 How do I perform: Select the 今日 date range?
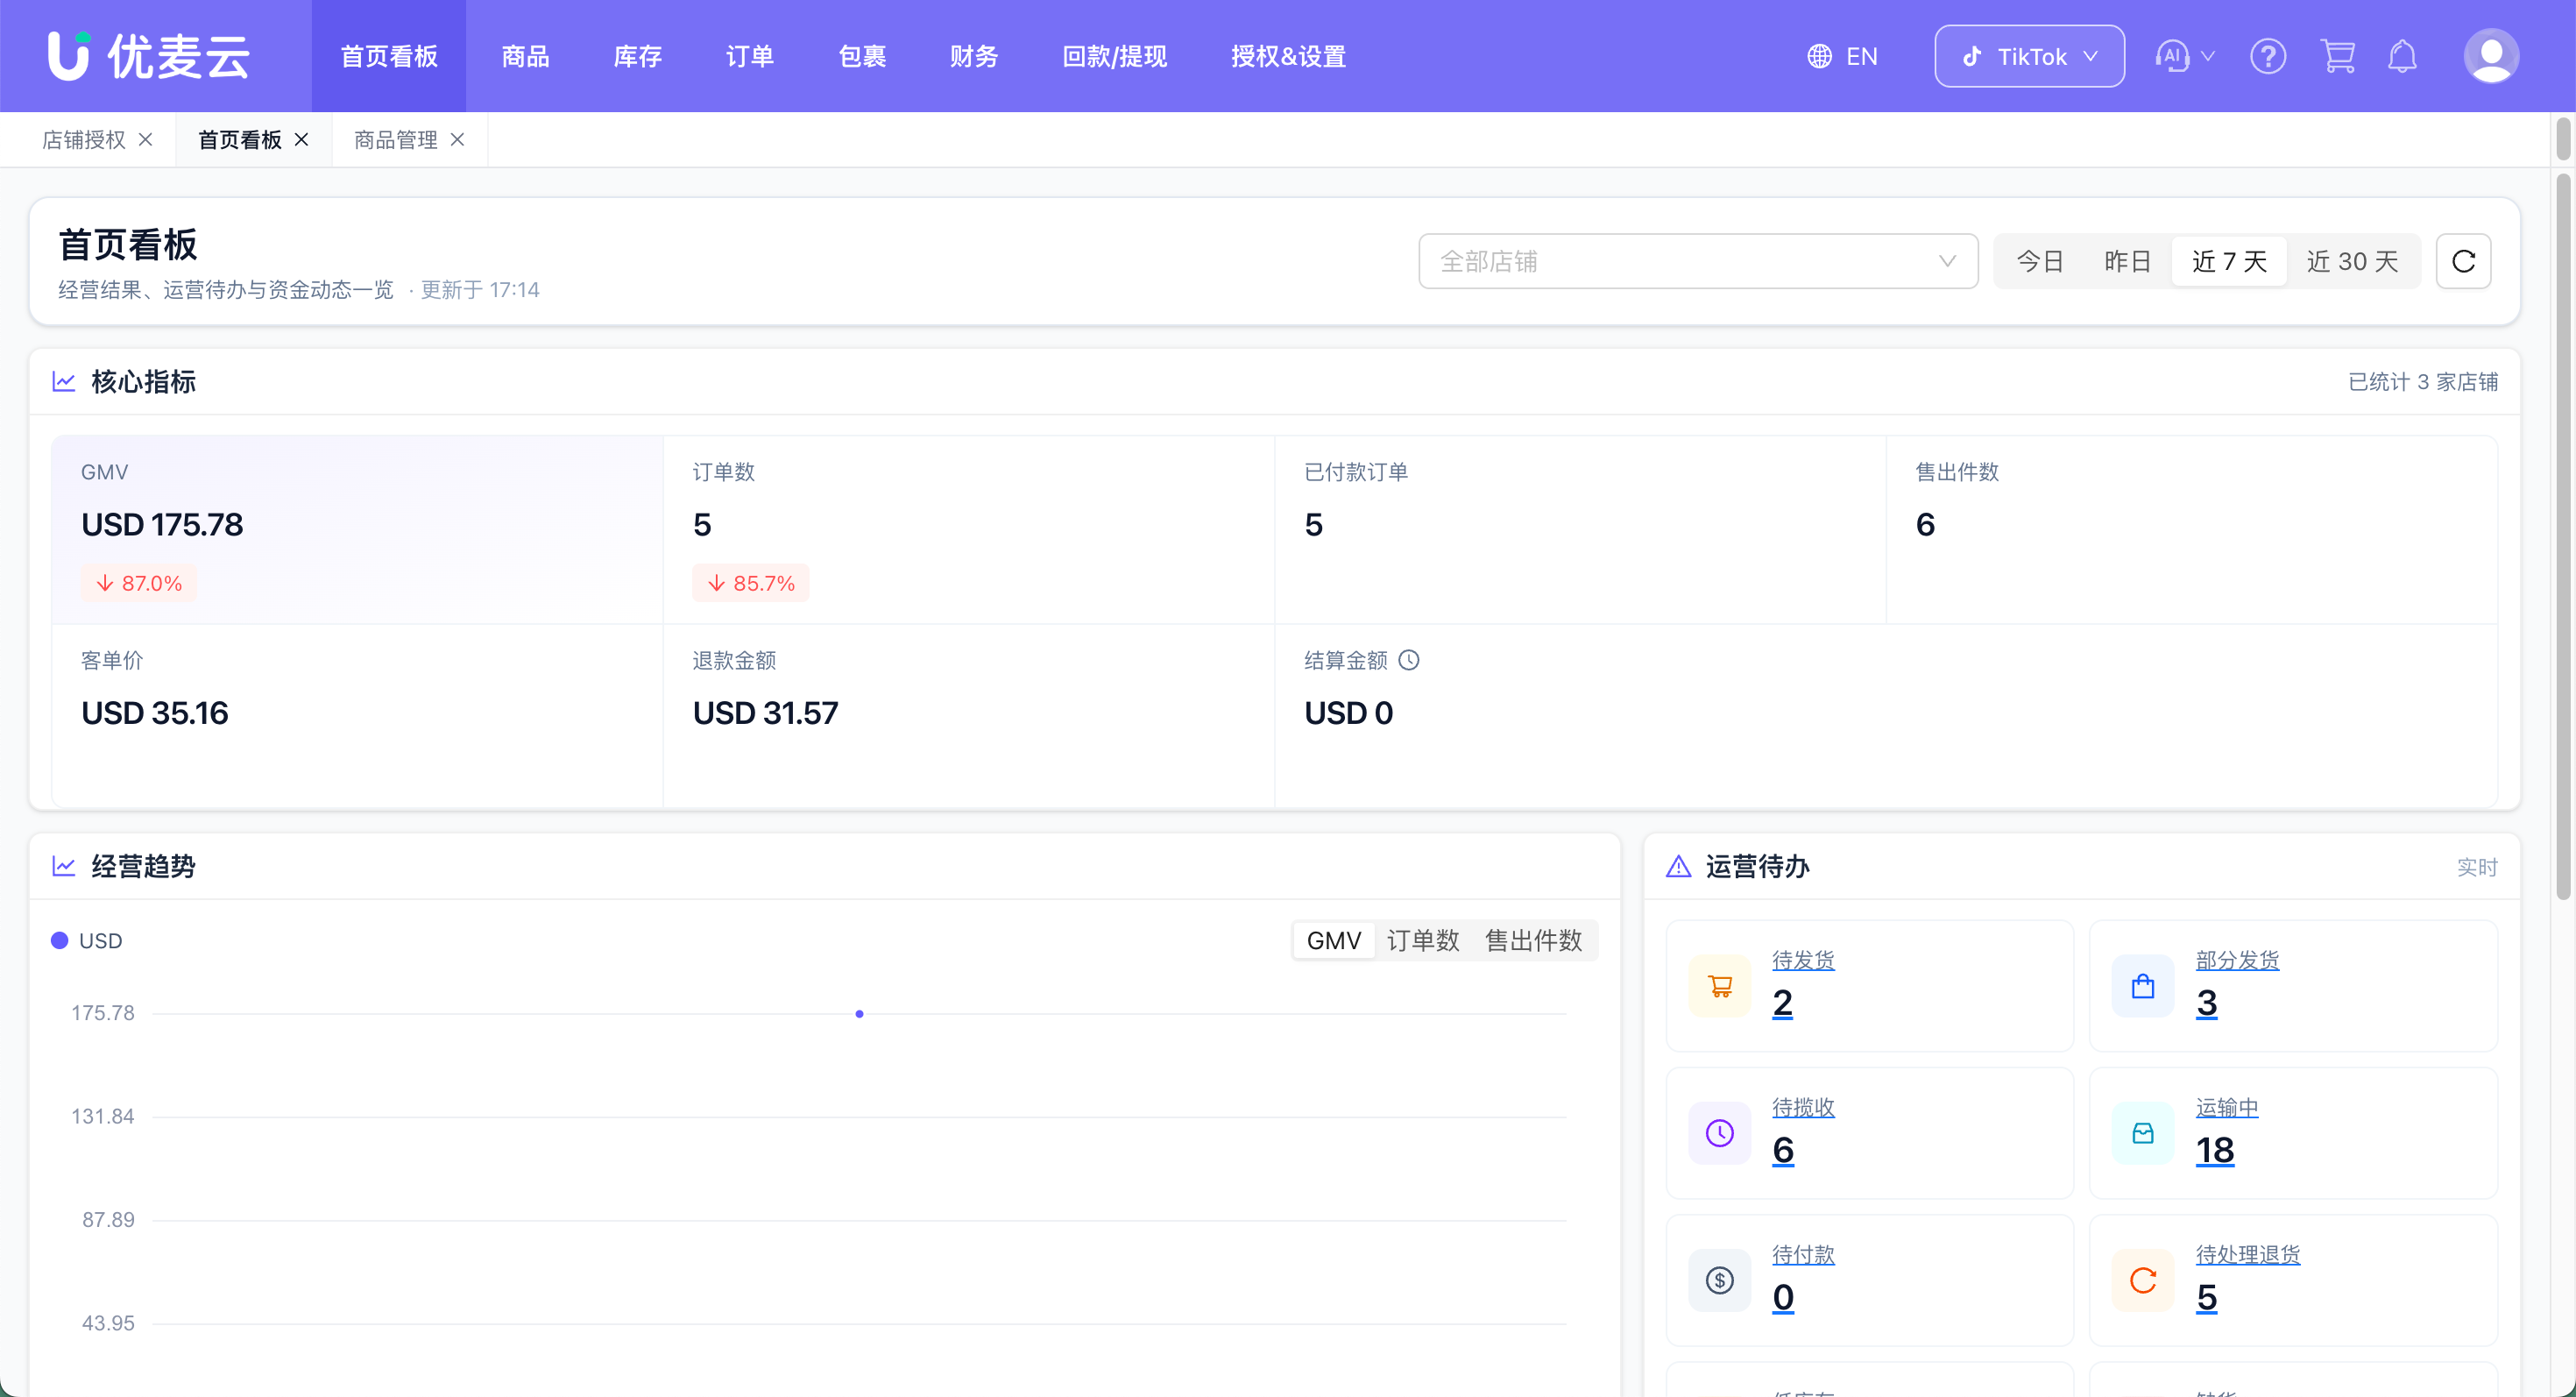pos(2040,261)
